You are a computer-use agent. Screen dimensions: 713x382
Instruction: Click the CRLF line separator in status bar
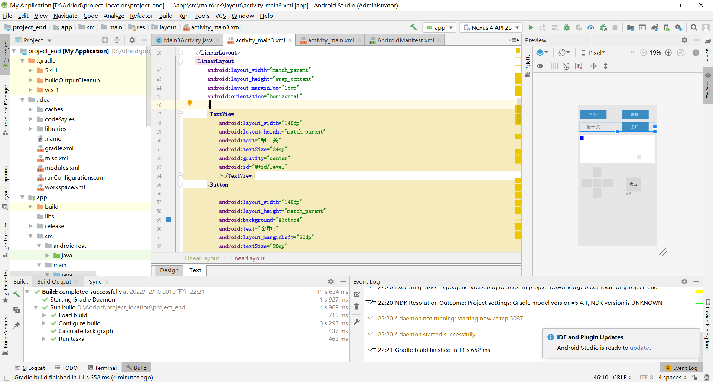click(x=622, y=377)
